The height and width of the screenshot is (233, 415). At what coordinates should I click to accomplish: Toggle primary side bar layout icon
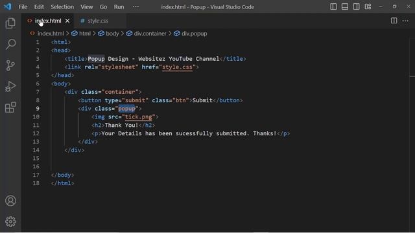click(333, 6)
